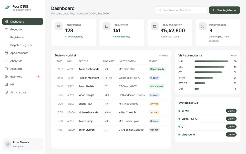Viewport: 246px width, 154px height.
Task: Click the MODALITY column header
Action: (x=109, y=61)
